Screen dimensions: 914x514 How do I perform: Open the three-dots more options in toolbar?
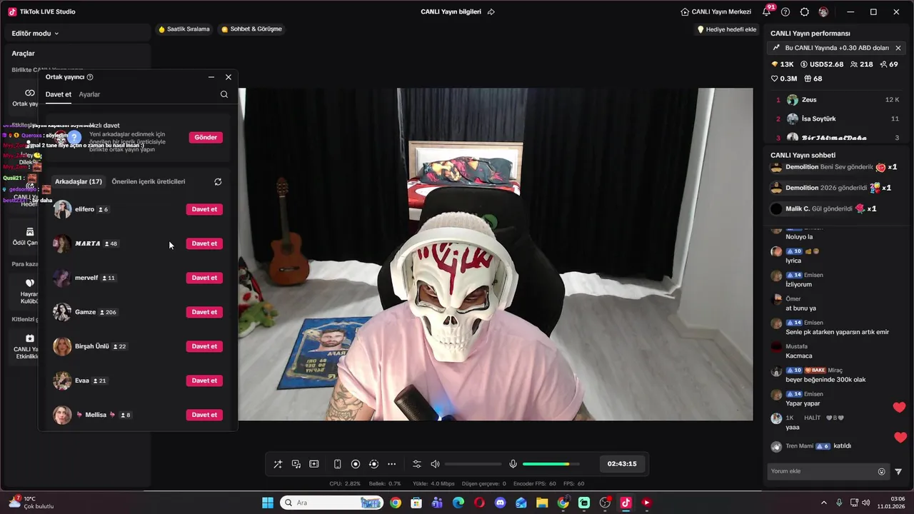click(391, 464)
